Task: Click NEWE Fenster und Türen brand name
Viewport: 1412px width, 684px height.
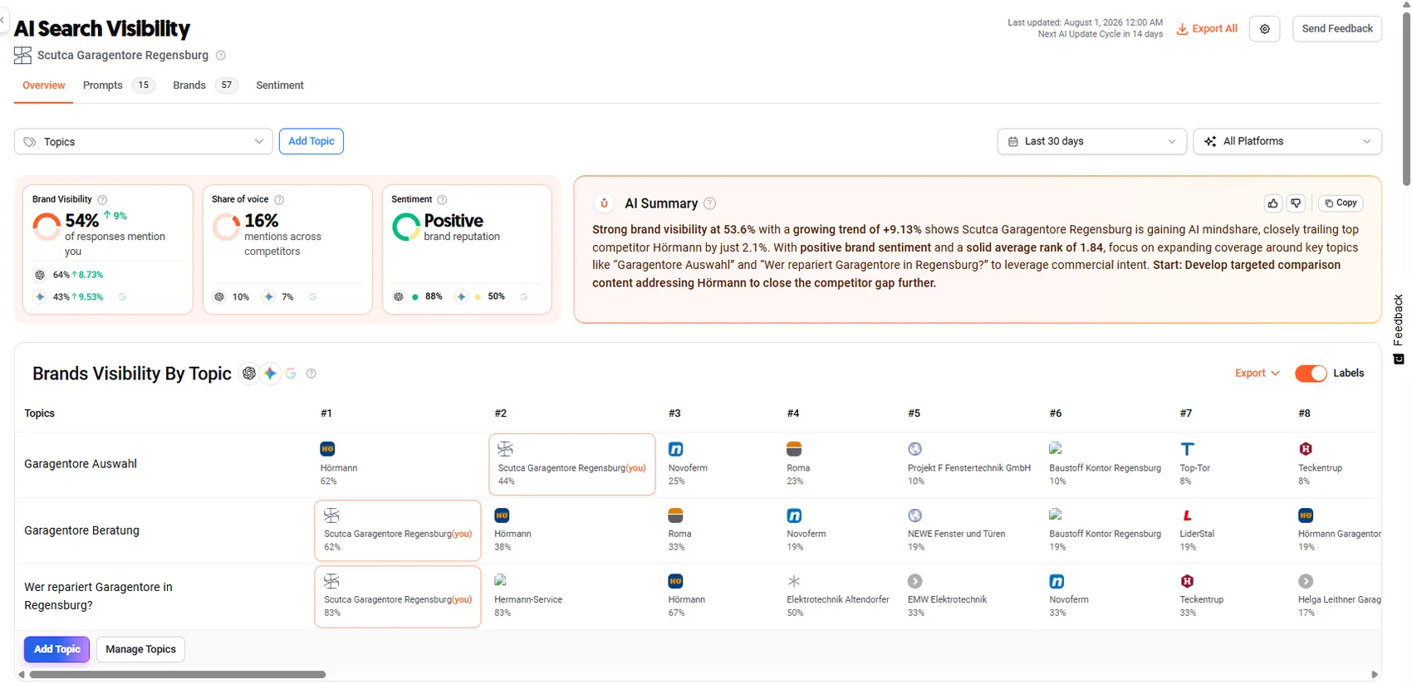Action: [x=956, y=534]
